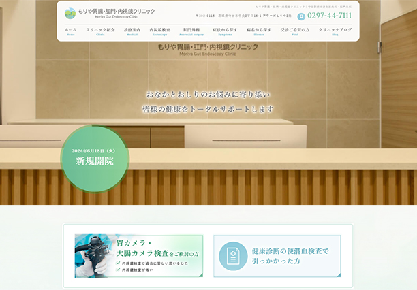
Task: Go to the 内視鏡検査 page
Action: point(160,31)
